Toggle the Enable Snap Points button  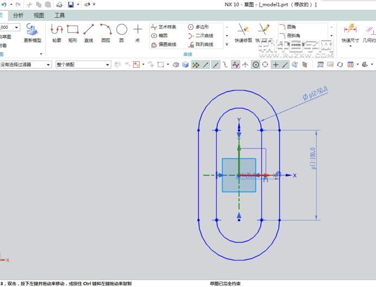[x=196, y=65]
